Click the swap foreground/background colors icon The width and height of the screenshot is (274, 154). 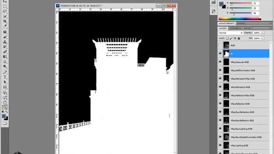7,112
